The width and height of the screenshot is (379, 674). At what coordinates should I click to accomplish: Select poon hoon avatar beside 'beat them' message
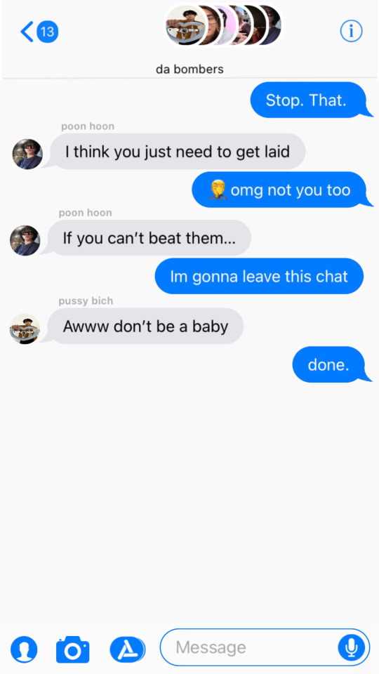[25, 240]
